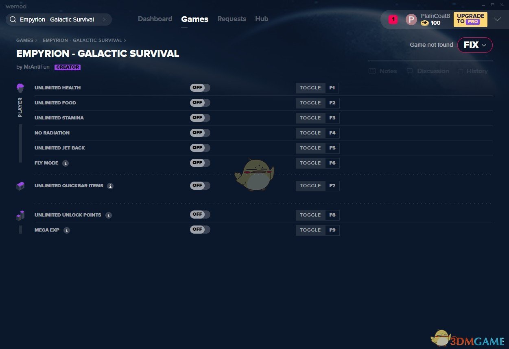Image resolution: width=509 pixels, height=349 pixels.
Task: Click TOGGLE button for F9 hotkey
Action: tap(310, 230)
